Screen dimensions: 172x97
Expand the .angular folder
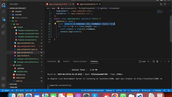coord(26,11)
